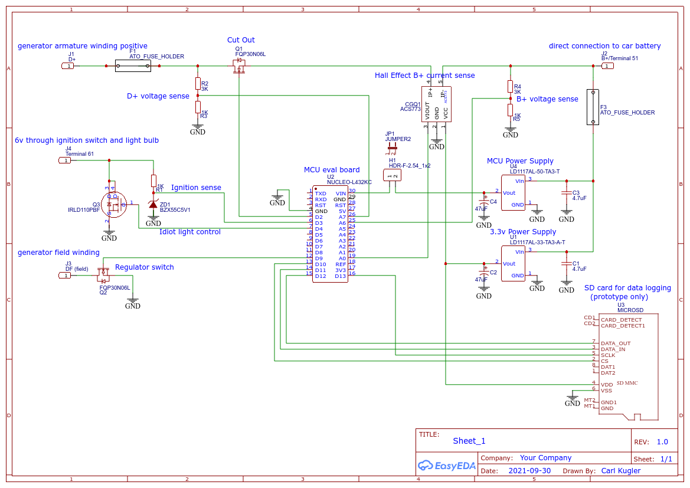This screenshot has width=690, height=488.
Task: Select the Q3 IRLD110PBF transistor symbol
Action: 114,204
